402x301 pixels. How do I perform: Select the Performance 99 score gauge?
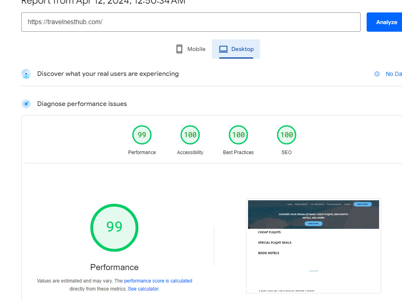tap(142, 135)
